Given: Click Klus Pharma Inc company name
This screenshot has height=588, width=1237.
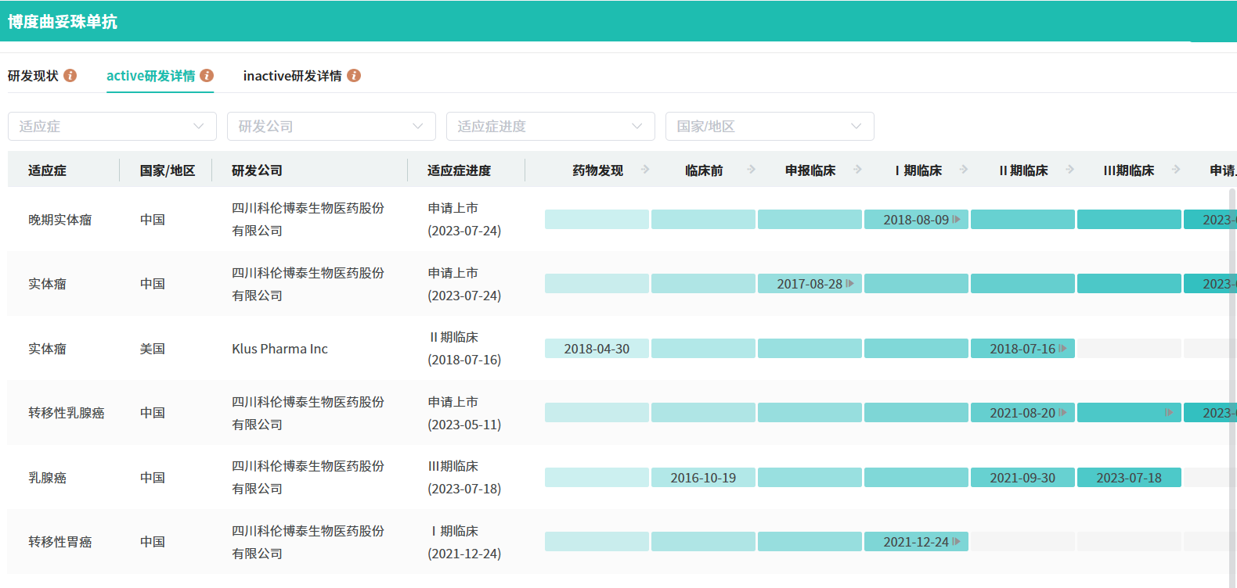Looking at the screenshot, I should (279, 349).
